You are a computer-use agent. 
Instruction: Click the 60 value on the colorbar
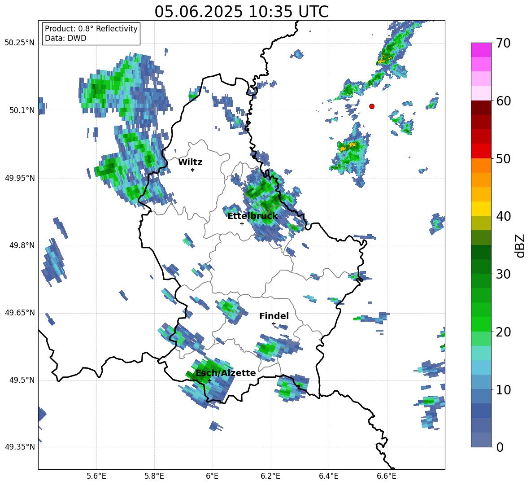(x=503, y=101)
